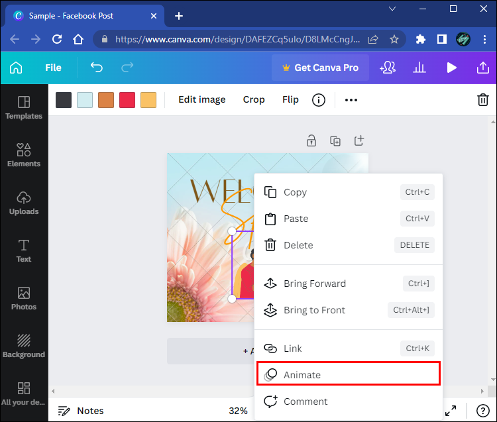Toggle the browser side panel icon
The width and height of the screenshot is (497, 422).
pyautogui.click(x=441, y=39)
